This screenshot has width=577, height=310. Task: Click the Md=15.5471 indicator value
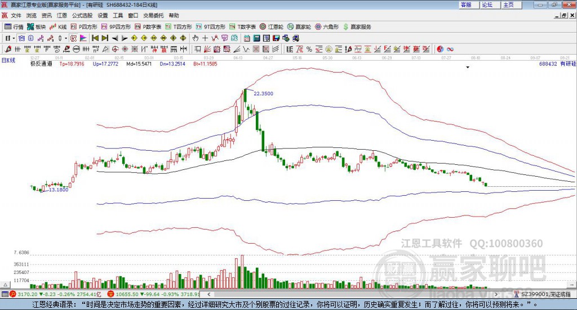click(x=139, y=64)
